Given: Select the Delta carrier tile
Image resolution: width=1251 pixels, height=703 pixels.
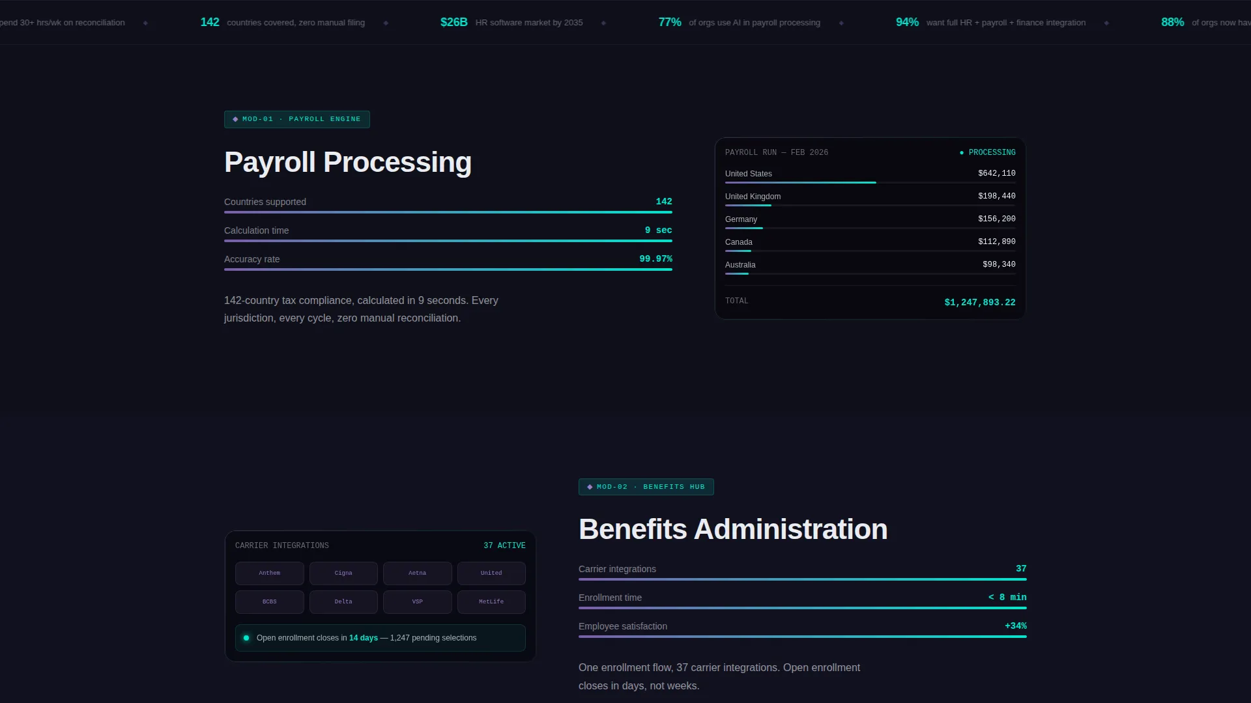Looking at the screenshot, I should pos(343,602).
